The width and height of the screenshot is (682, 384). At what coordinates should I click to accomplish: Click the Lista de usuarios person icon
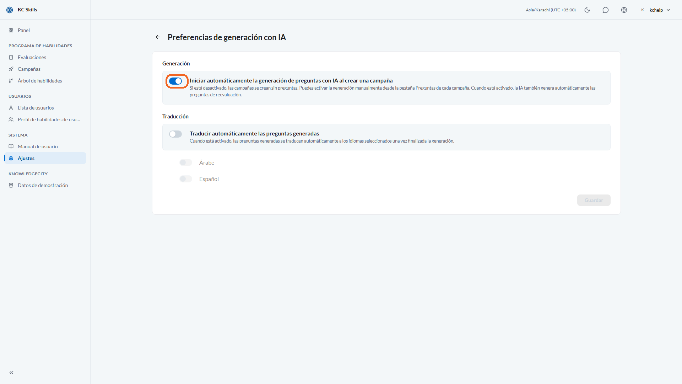coord(11,108)
